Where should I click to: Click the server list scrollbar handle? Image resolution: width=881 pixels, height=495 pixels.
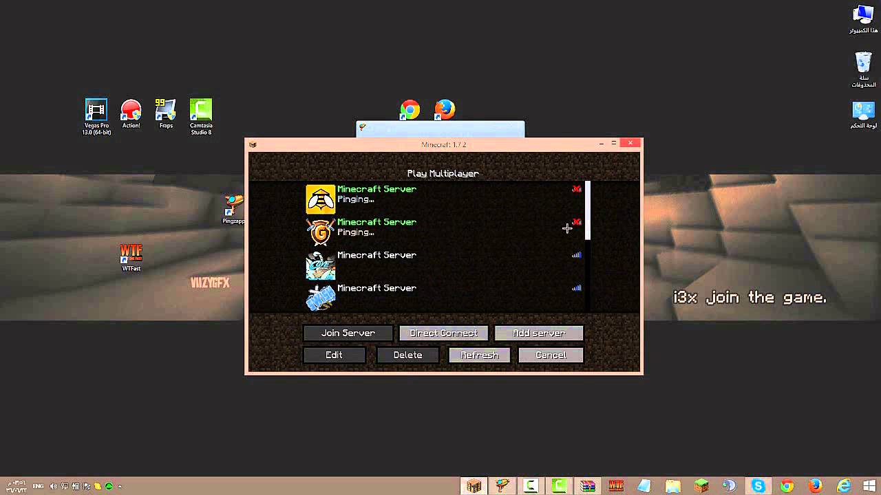tap(588, 210)
